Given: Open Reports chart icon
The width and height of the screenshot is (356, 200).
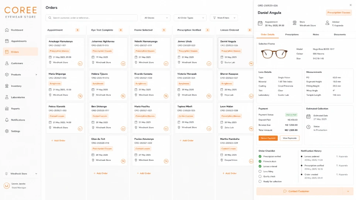Looking at the screenshot, I should [7, 109].
